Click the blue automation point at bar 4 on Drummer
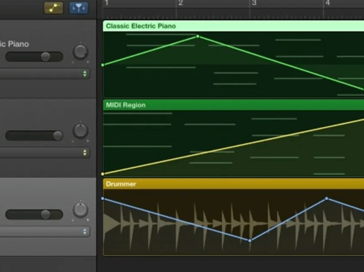This screenshot has width=364, height=272. tap(327, 199)
